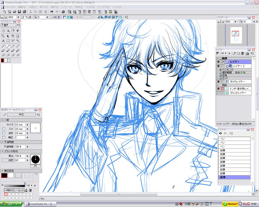
Task: Save file with floppy disk icon
Action: click(x=19, y=12)
